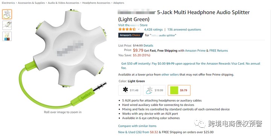Choose the white-blue color option at $19.99
This screenshot has width=271, height=136.
[x=154, y=90]
